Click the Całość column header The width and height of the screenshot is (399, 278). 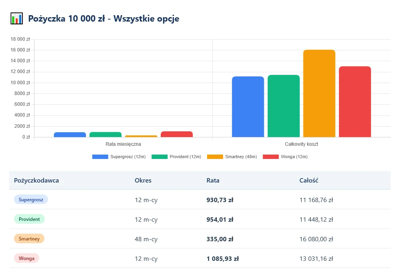pos(309,181)
